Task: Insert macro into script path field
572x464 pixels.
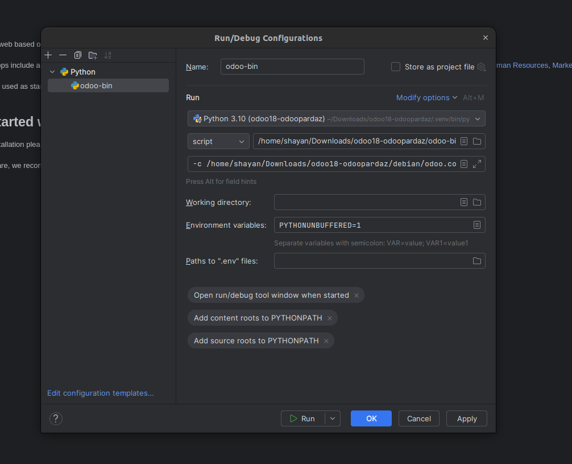Action: [x=464, y=141]
